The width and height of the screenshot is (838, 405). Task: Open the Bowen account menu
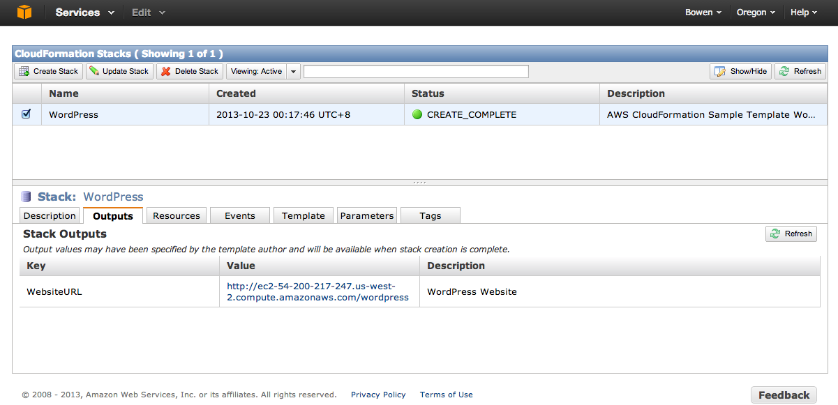click(x=703, y=13)
